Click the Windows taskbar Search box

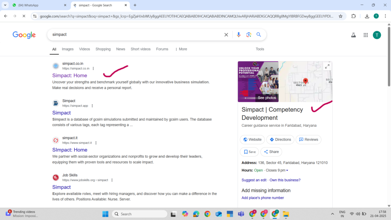coord(139,214)
